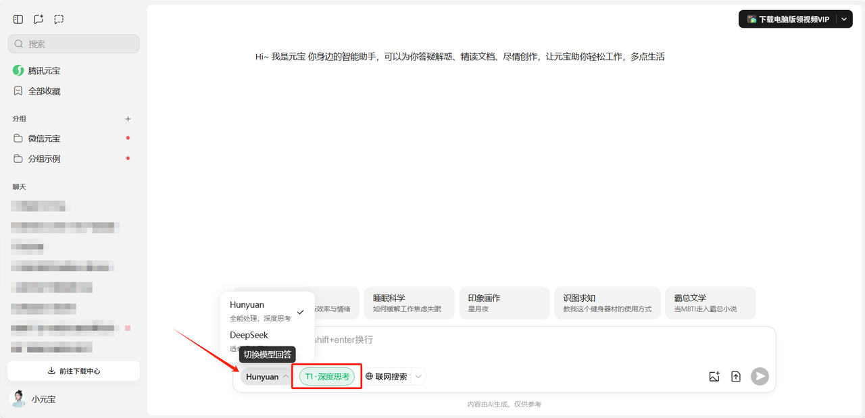Select the Hunyuan model in the popup list
The height and width of the screenshot is (418, 865).
click(267, 311)
